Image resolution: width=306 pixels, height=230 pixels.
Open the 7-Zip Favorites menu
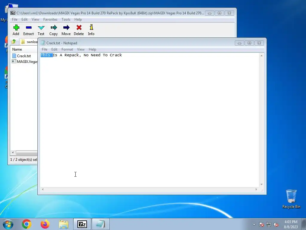pyautogui.click(x=50, y=19)
